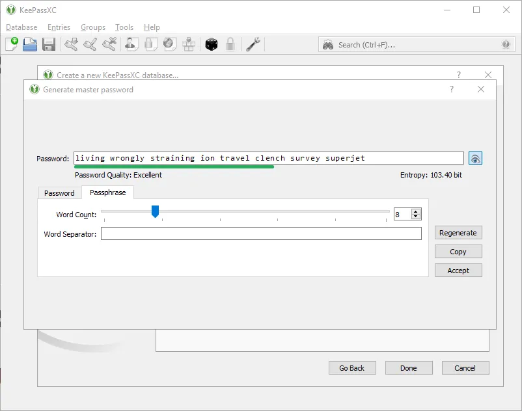The height and width of the screenshot is (411, 522).
Task: Select the Passphrase tab
Action: pos(107,192)
